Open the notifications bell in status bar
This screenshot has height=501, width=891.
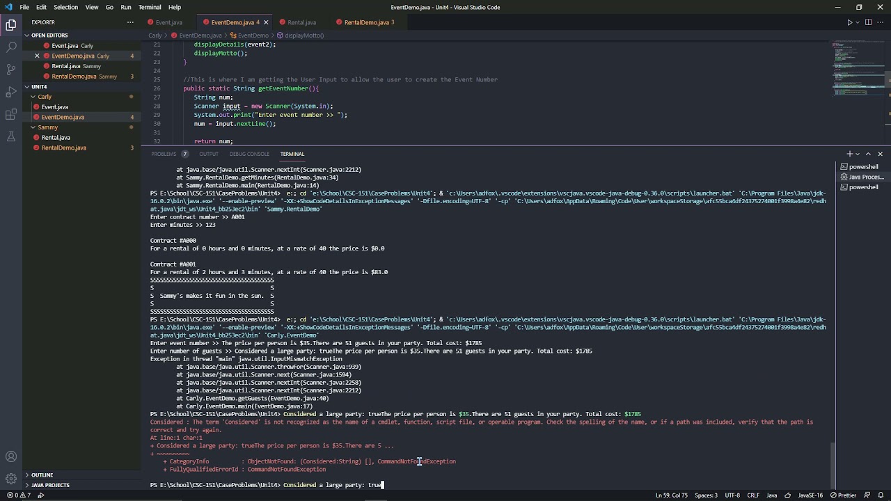click(881, 495)
